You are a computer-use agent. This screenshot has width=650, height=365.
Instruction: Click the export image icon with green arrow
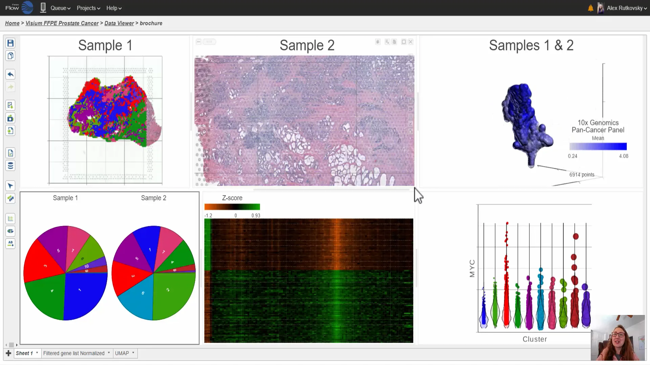tap(10, 105)
